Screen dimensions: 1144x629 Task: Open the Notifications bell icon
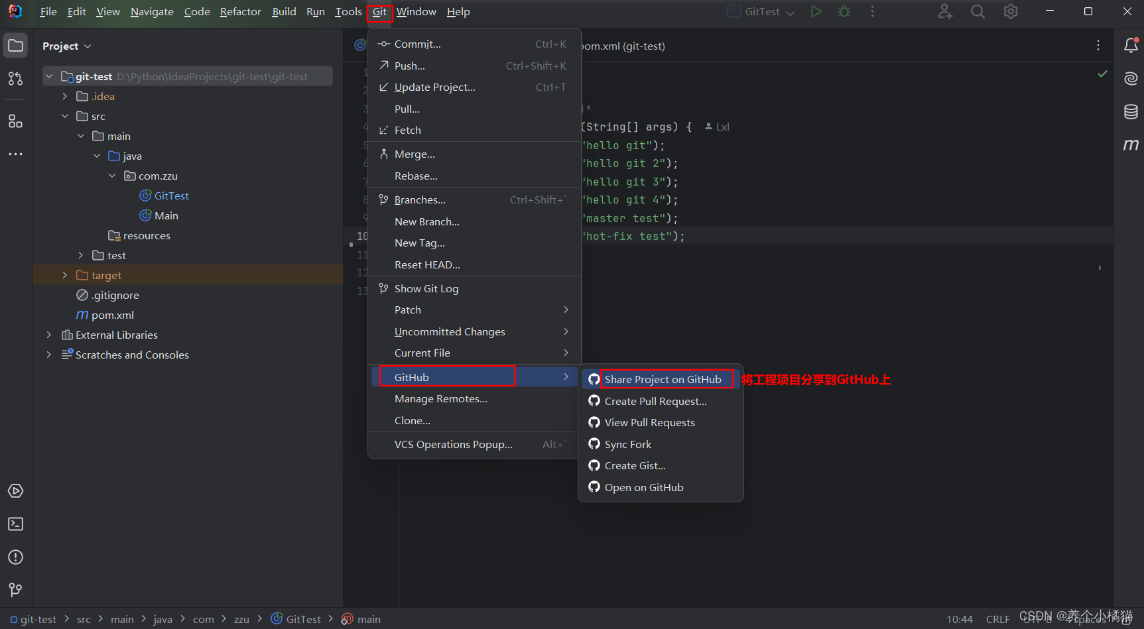(x=1131, y=45)
